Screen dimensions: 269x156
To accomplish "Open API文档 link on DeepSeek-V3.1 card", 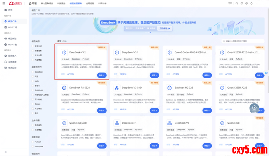I will (x=123, y=74).
